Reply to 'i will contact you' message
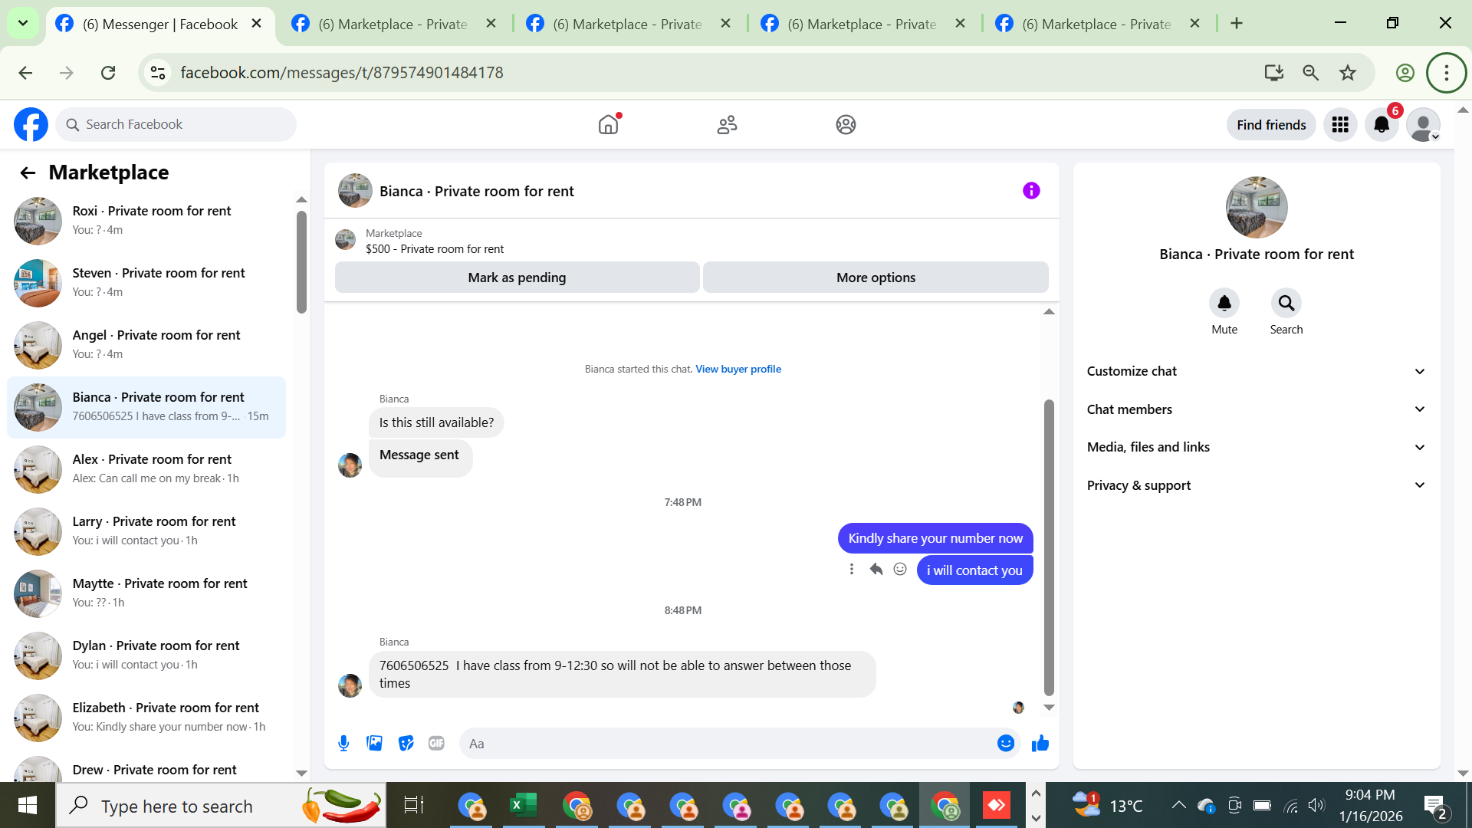 (x=876, y=569)
